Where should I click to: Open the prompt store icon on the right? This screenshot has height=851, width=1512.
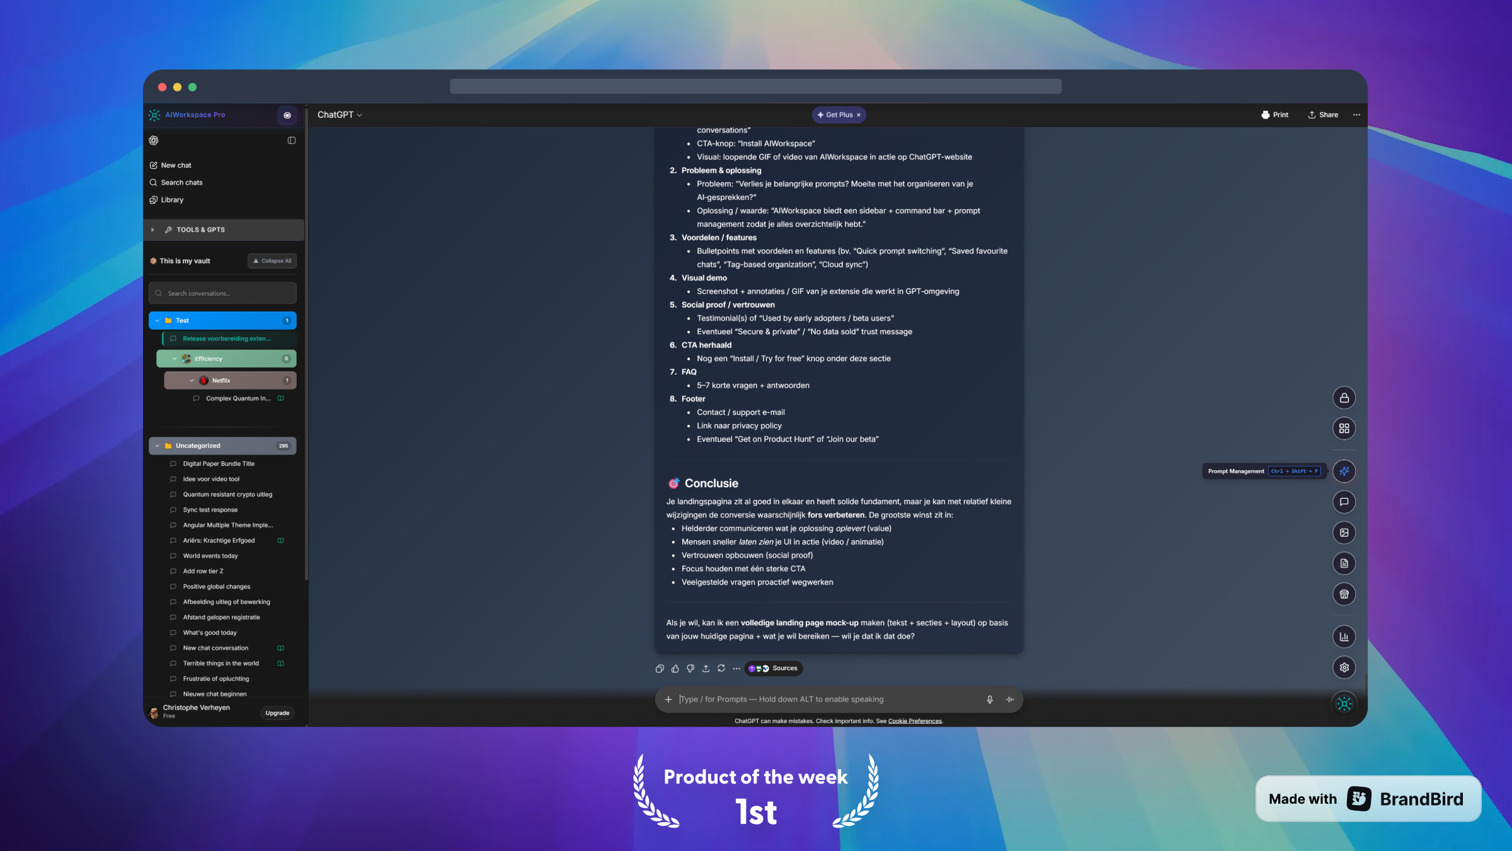[x=1344, y=594]
